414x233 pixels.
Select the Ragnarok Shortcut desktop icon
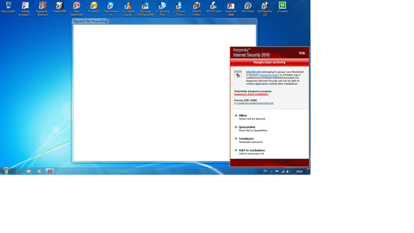[42, 9]
